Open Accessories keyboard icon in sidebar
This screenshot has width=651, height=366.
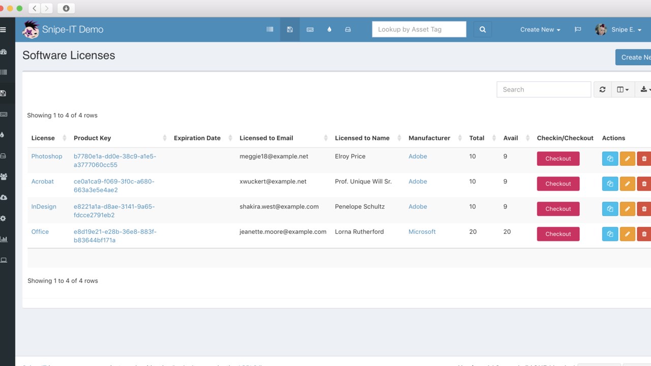4,114
